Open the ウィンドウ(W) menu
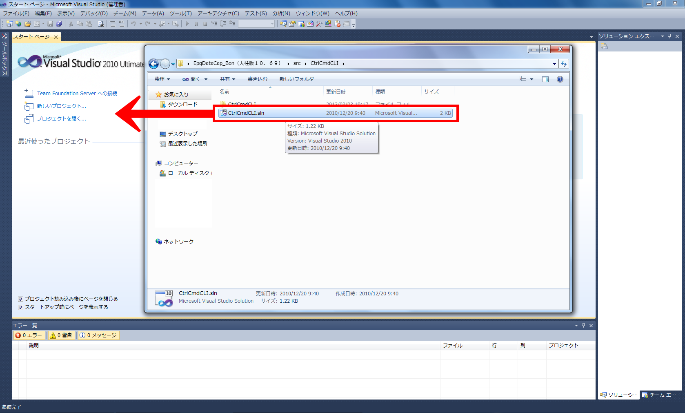 pyautogui.click(x=313, y=13)
